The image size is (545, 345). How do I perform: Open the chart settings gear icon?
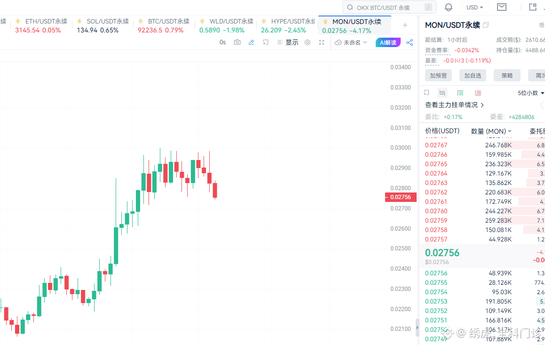tap(307, 42)
